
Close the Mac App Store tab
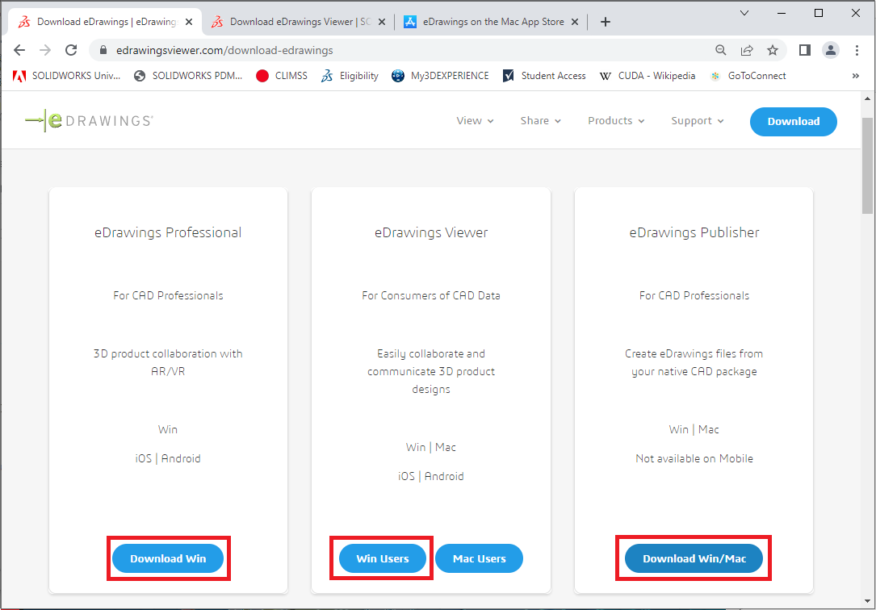(x=574, y=22)
